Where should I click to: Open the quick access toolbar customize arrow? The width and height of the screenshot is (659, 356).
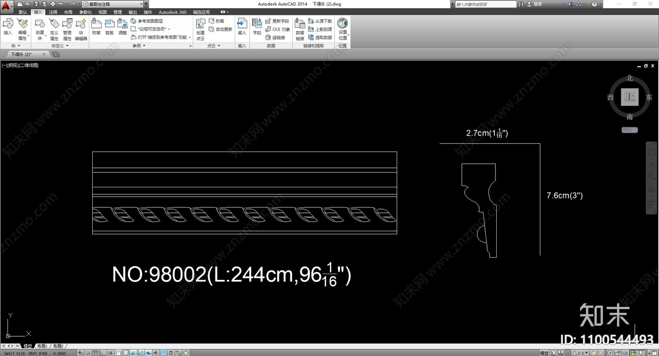pyautogui.click(x=146, y=4)
